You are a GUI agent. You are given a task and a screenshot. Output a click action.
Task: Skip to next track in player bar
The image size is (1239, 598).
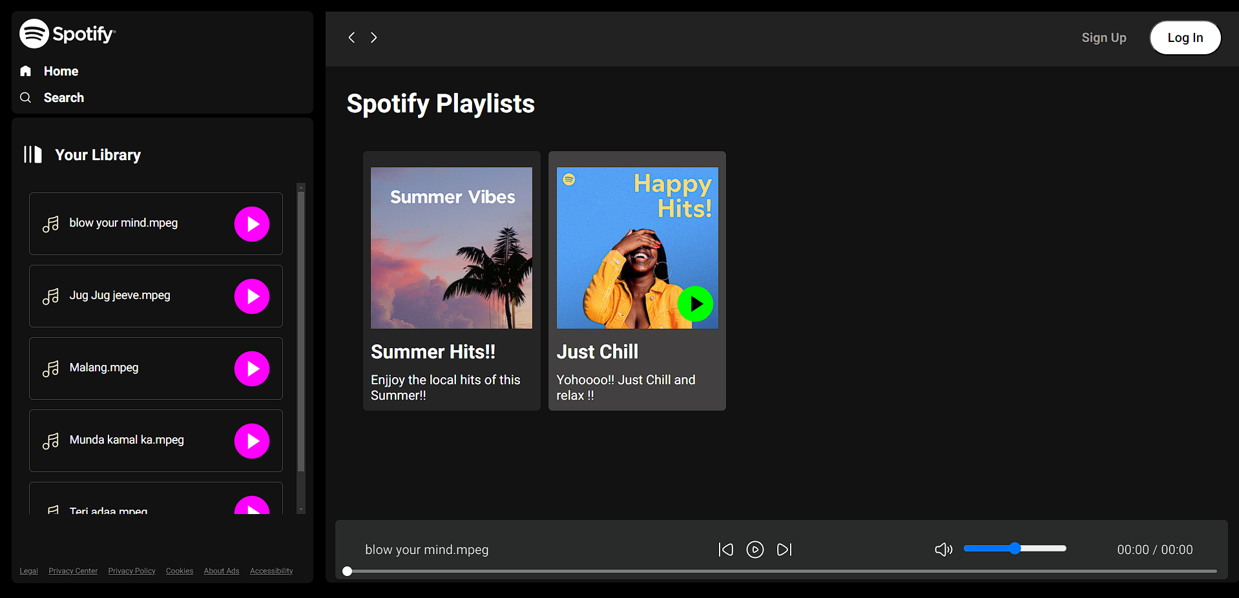[x=784, y=550]
